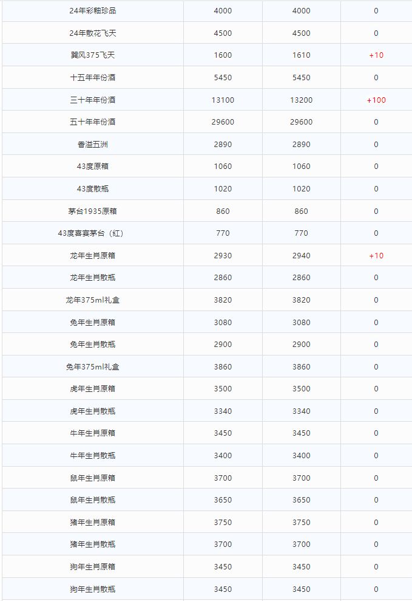Click the 0 change in 猪年生肖散瓶 row
The height and width of the screenshot is (601, 412).
[376, 544]
